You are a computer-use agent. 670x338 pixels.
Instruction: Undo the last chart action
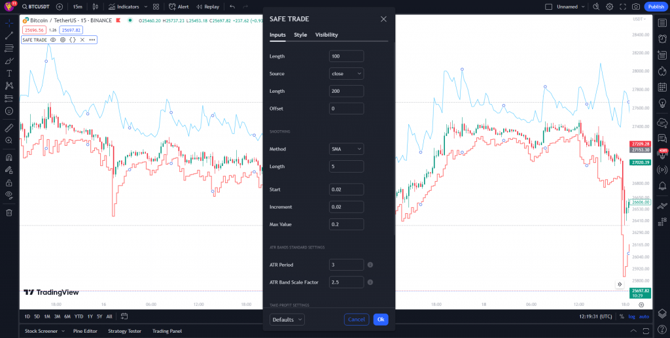[x=232, y=7]
